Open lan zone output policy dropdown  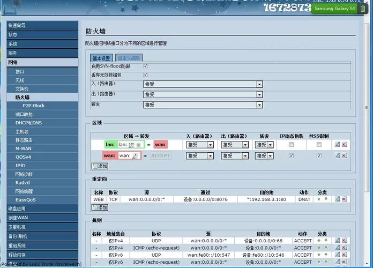pos(235,145)
